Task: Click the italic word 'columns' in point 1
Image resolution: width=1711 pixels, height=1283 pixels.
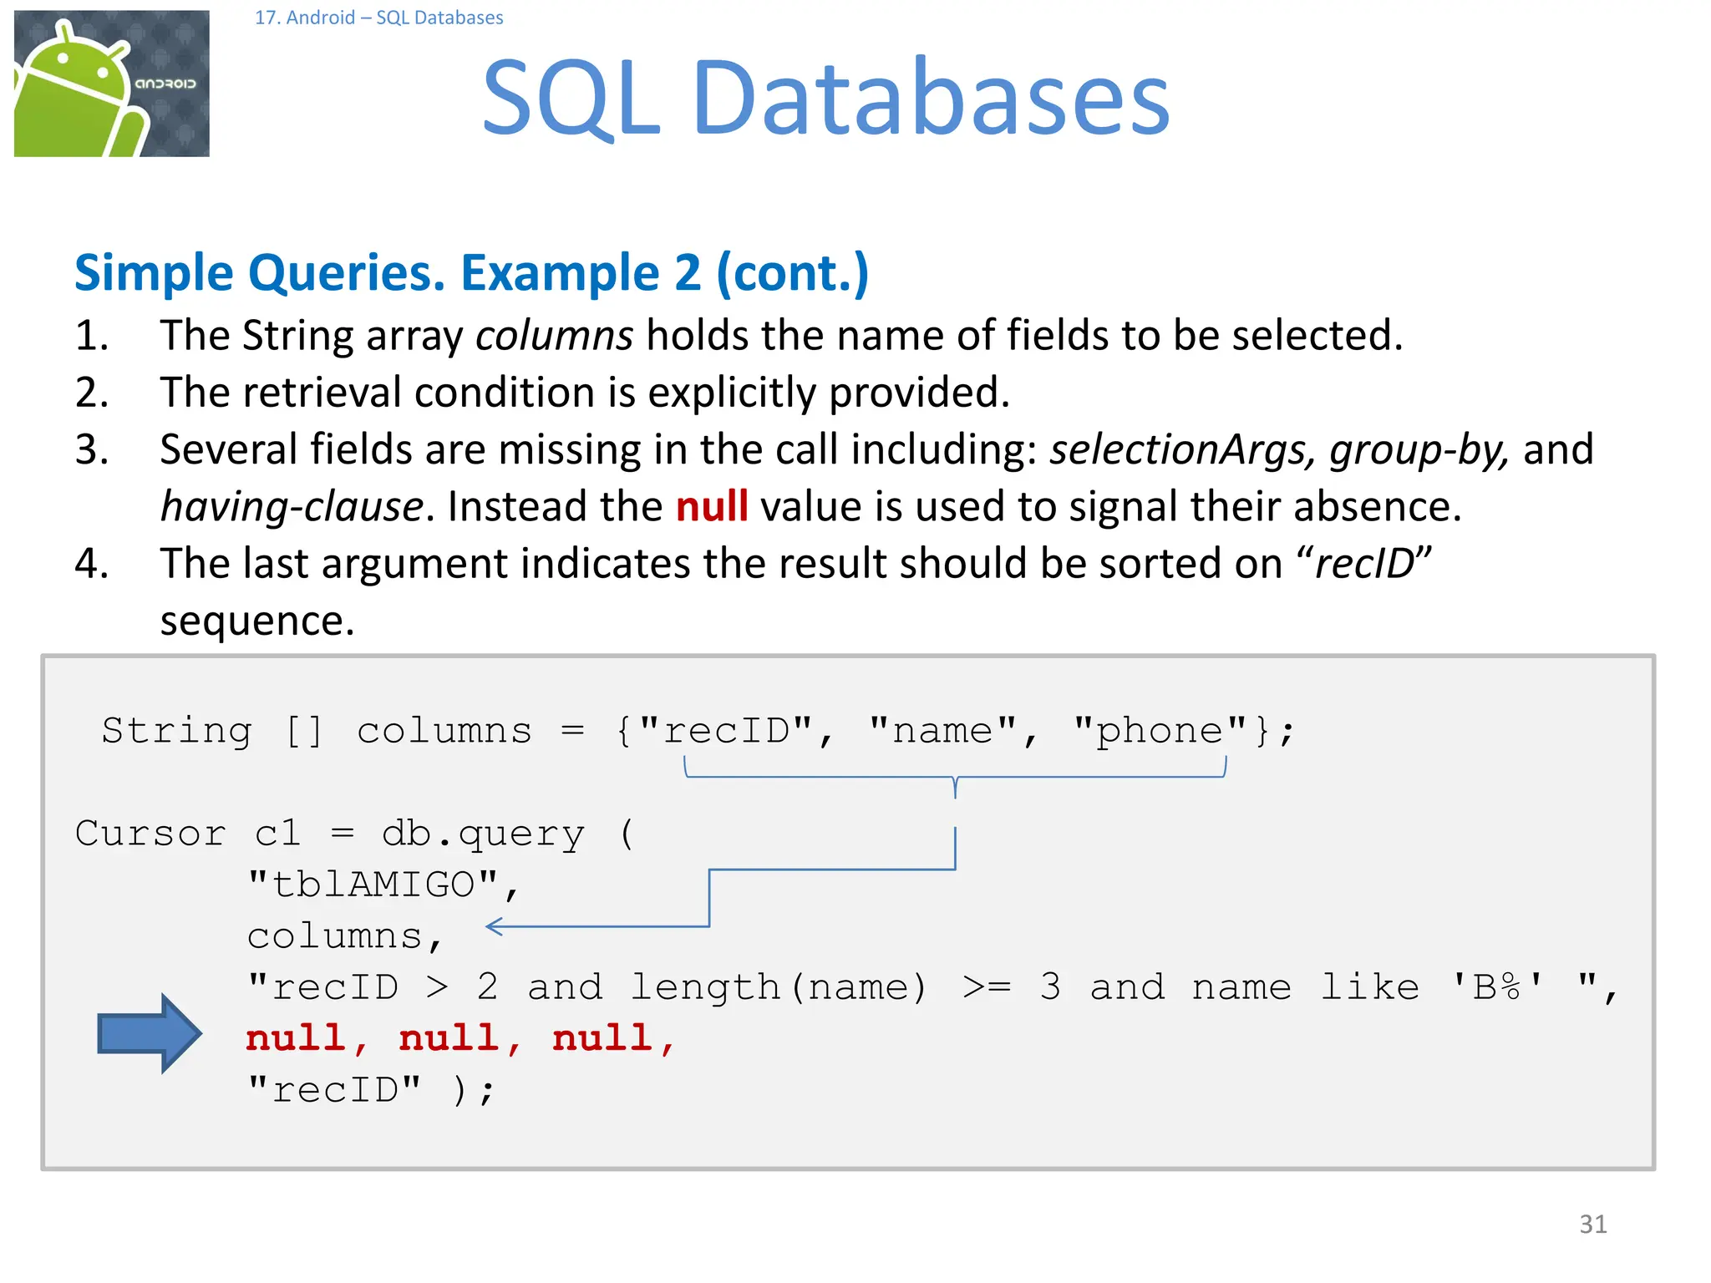Action: point(554,336)
